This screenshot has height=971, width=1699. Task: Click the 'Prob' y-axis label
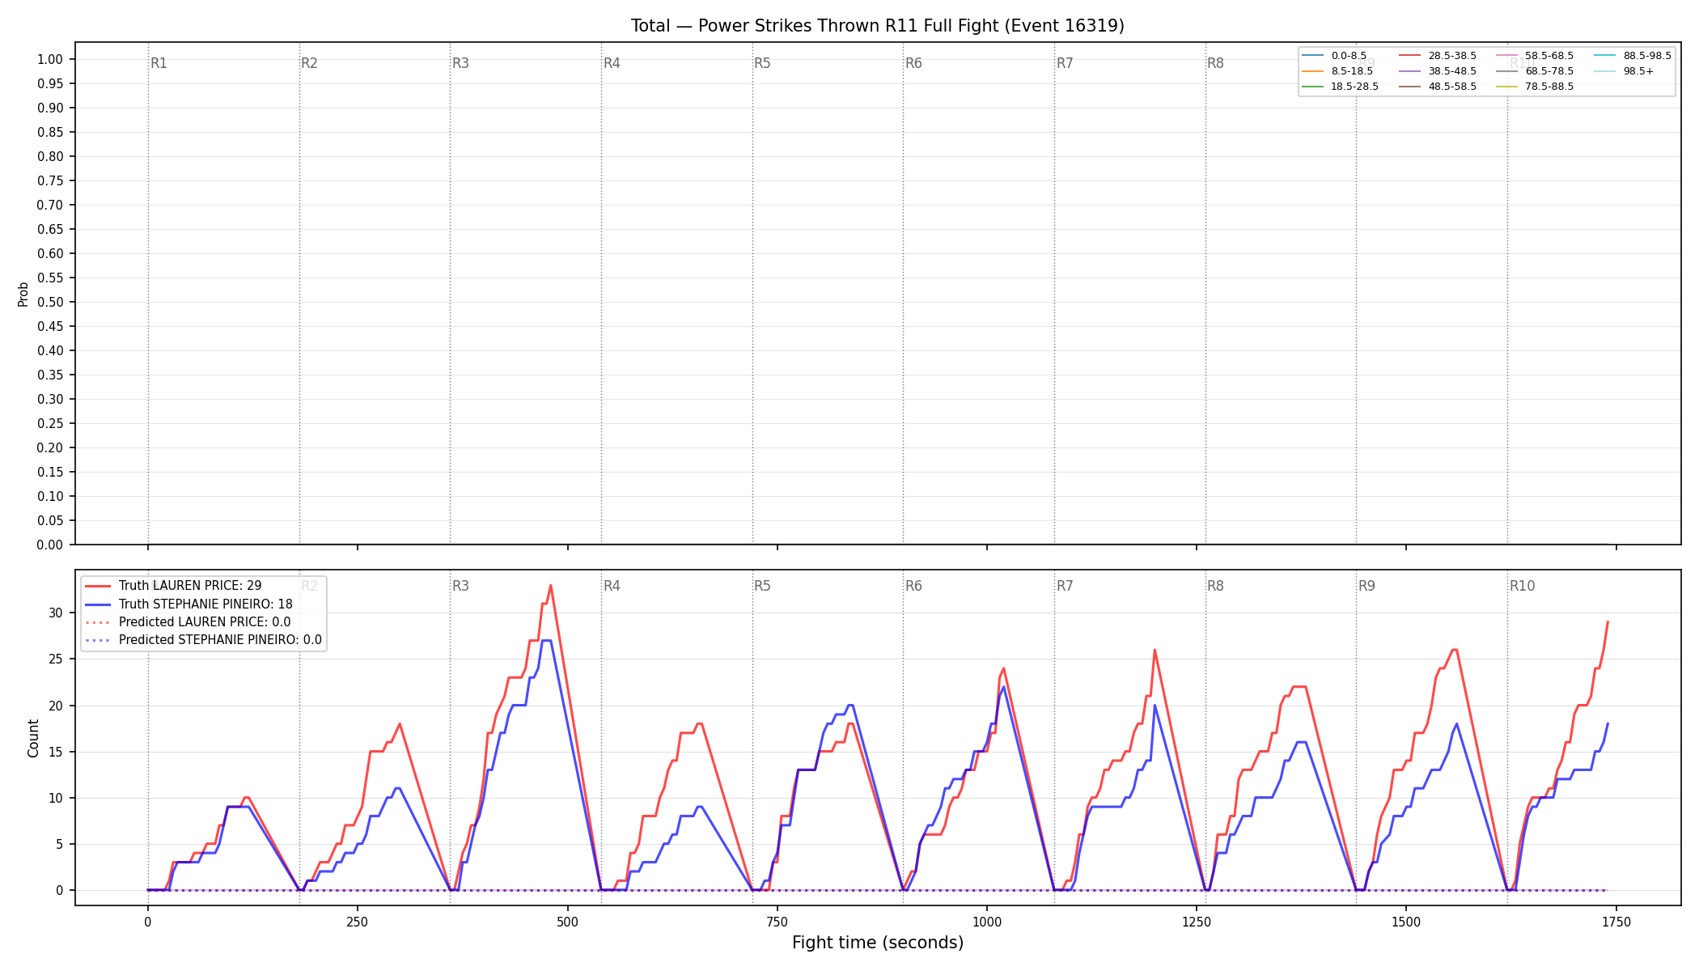point(23,294)
